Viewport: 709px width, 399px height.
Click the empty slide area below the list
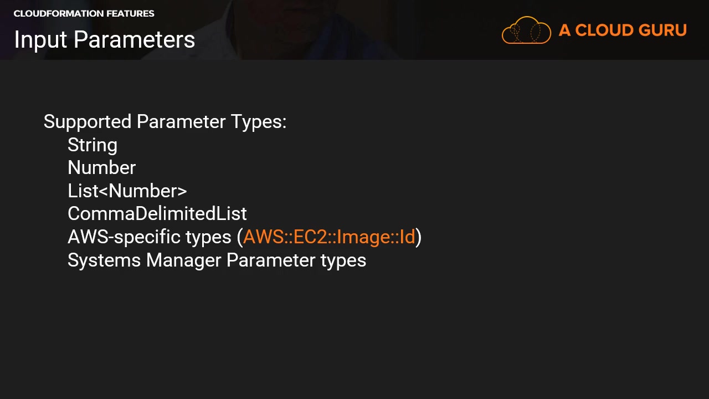click(354, 332)
